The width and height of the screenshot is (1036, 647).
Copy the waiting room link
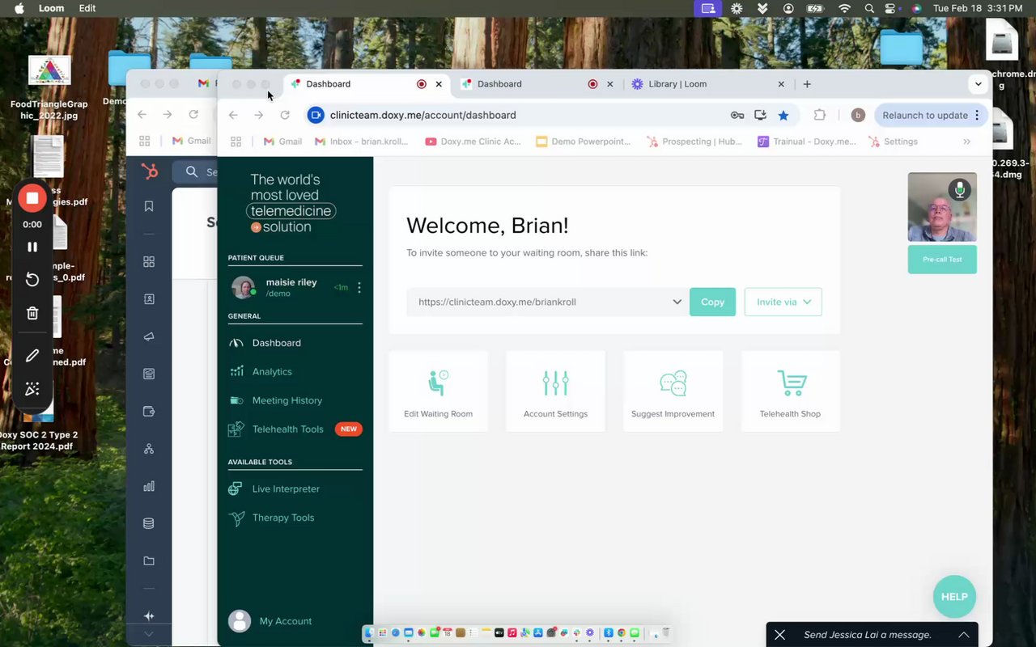[712, 302]
